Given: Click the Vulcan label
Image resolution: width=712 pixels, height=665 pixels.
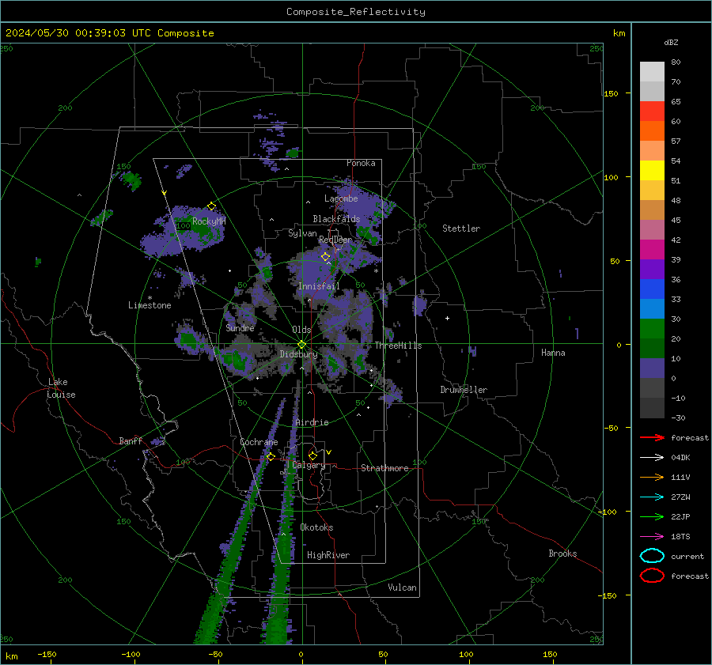Looking at the screenshot, I should pos(403,588).
